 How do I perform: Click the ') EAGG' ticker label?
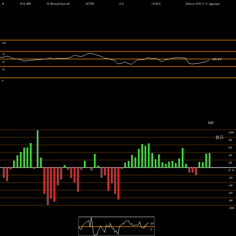click(156, 4)
